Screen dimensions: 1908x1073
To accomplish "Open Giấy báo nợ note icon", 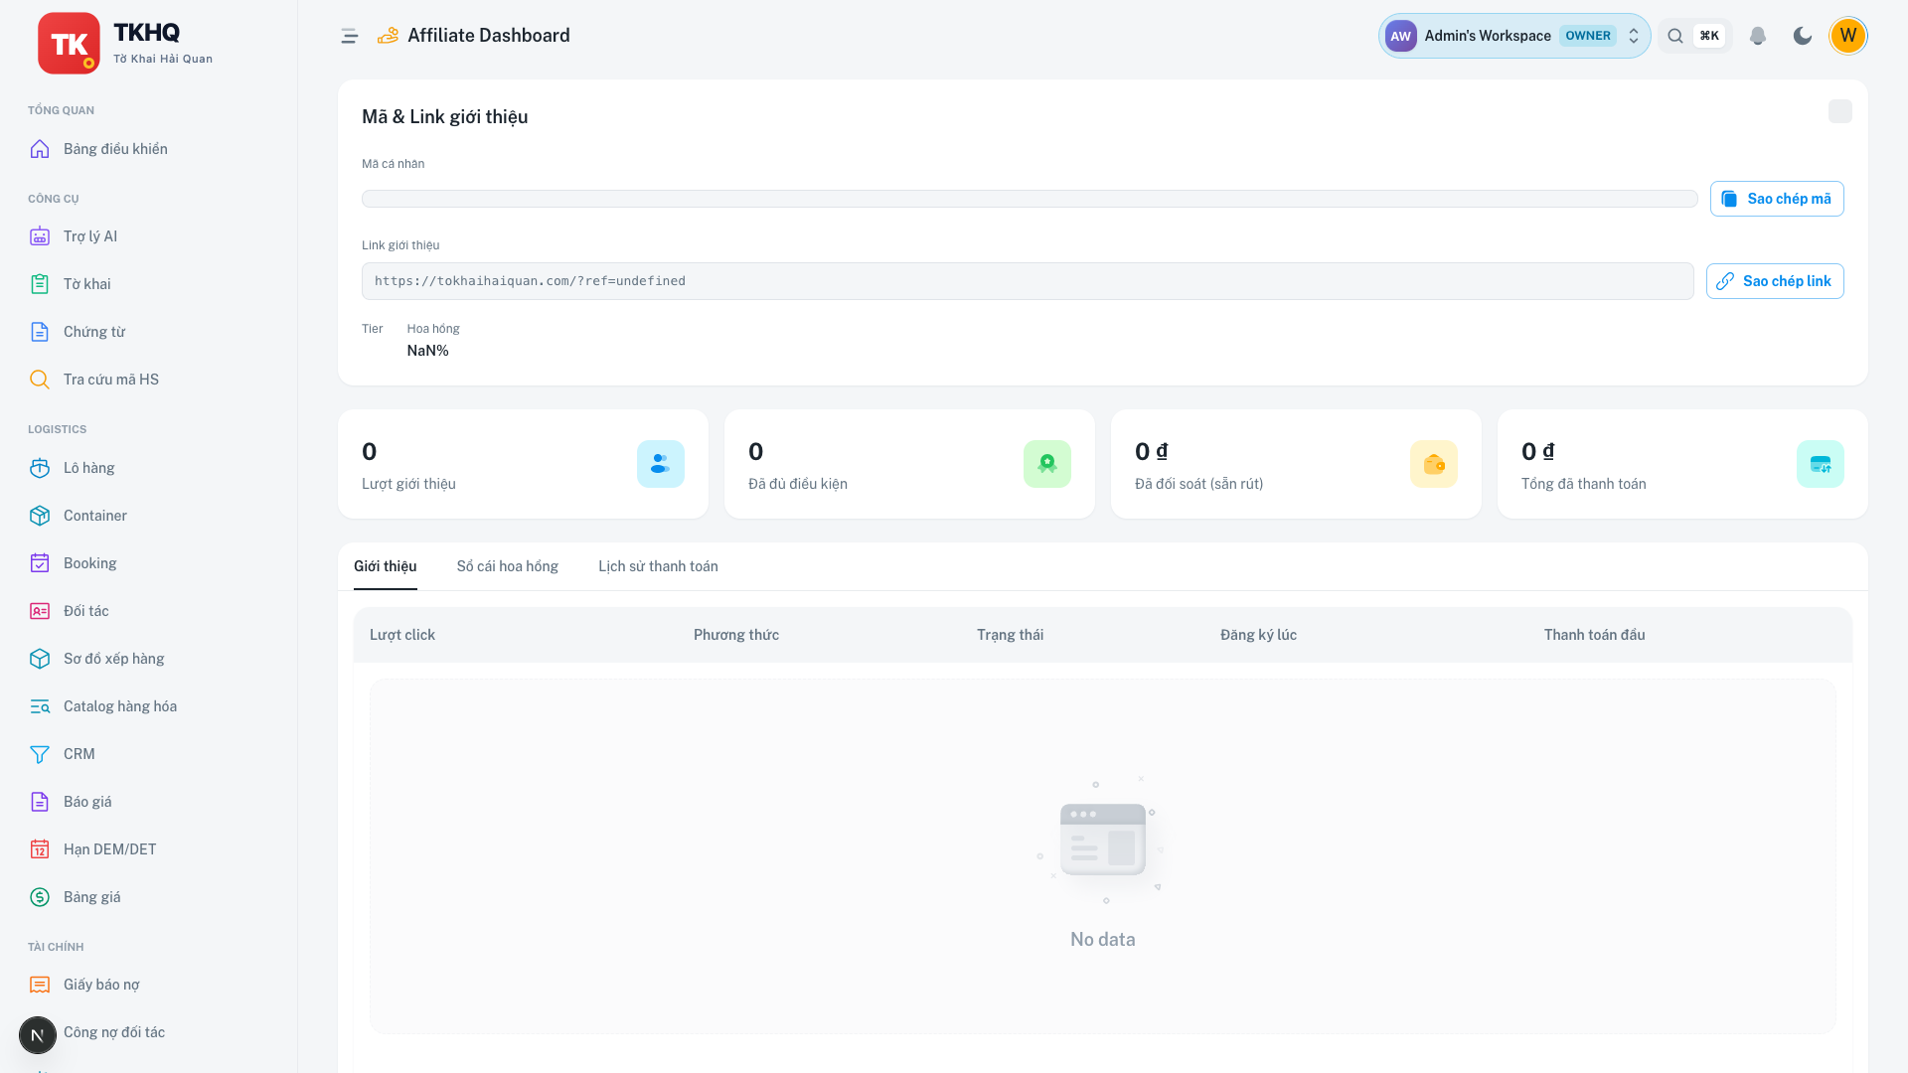I will (x=40, y=985).
